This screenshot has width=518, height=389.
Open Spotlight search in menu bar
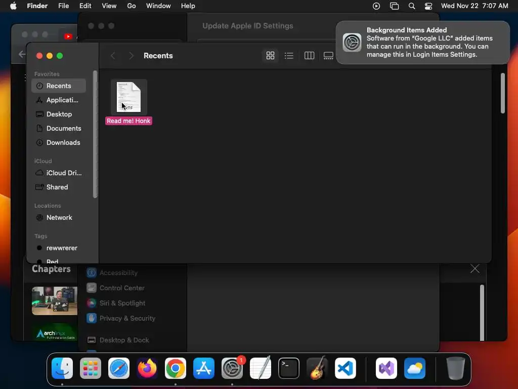click(x=412, y=6)
